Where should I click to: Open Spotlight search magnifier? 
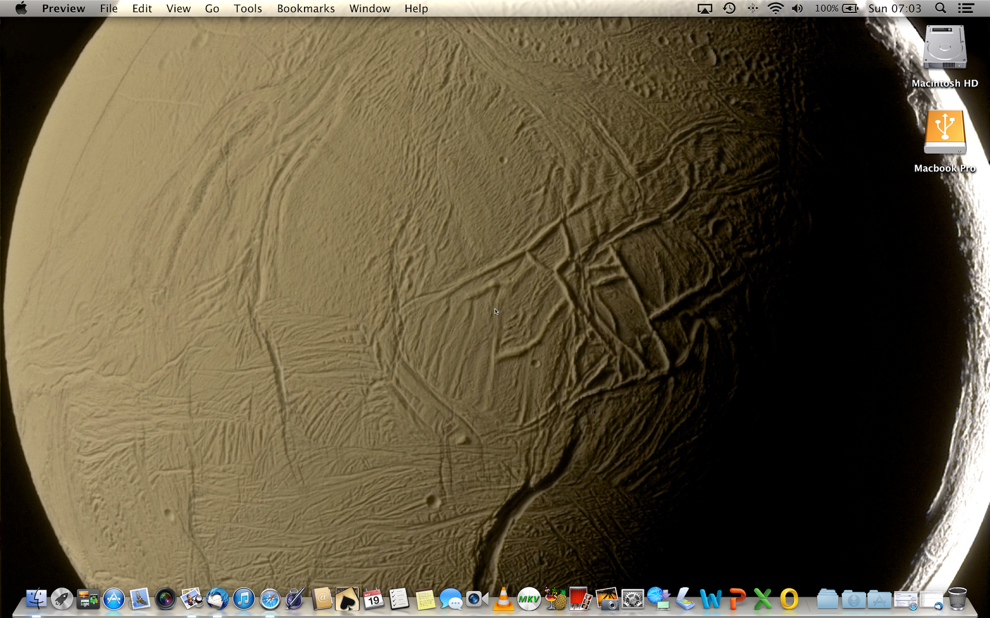(x=940, y=8)
